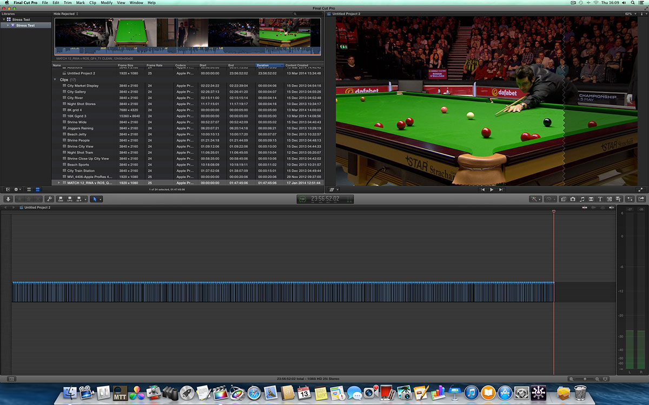649x405 pixels.
Task: Open the Modify menu
Action: (x=107, y=3)
